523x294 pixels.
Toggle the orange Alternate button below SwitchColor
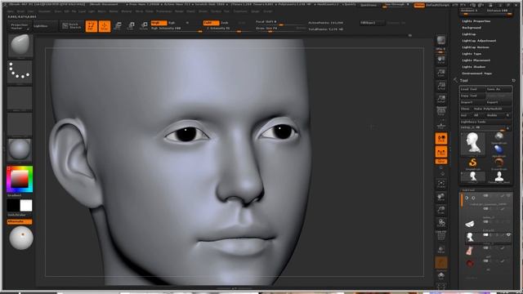tap(20, 221)
